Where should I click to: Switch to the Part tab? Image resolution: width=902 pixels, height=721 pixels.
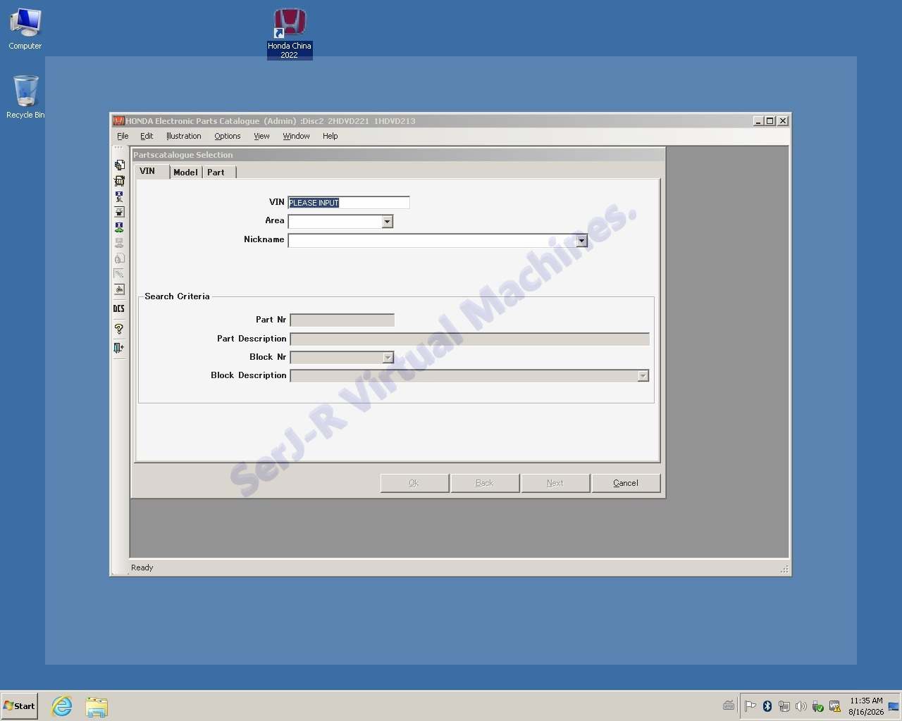click(219, 172)
